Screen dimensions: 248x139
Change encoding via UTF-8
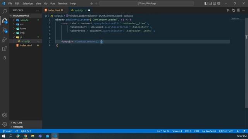click(x=188, y=131)
